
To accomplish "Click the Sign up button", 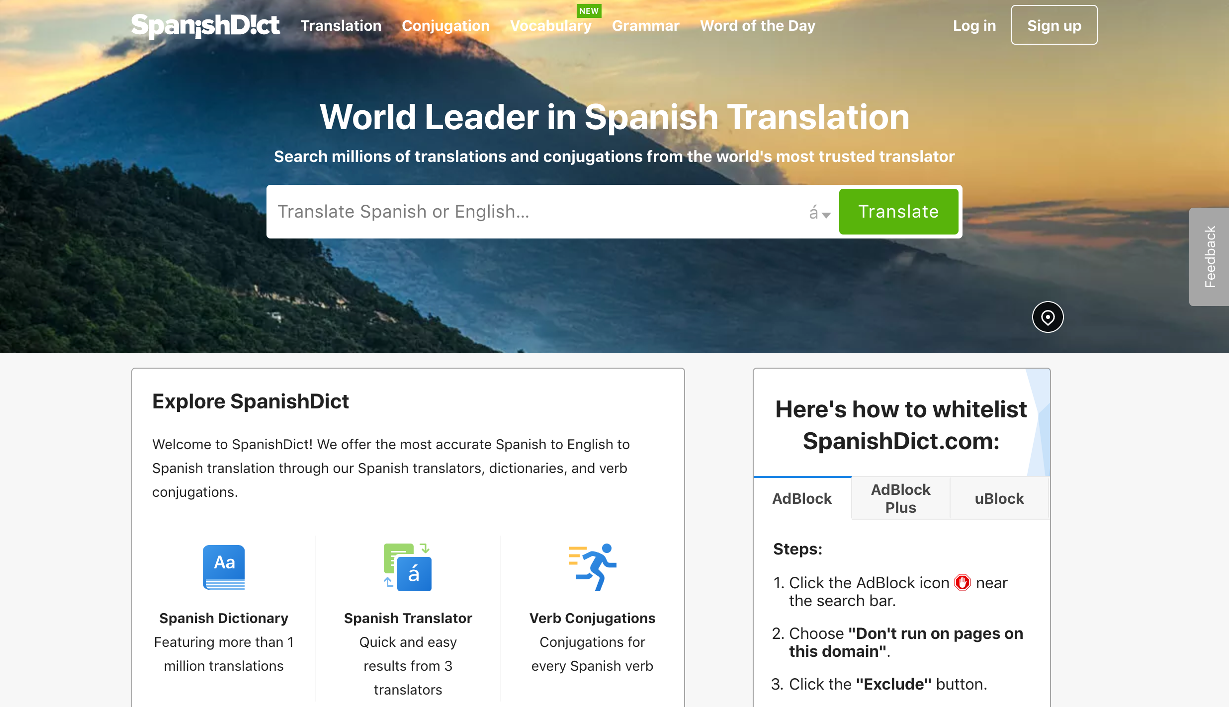I will (1054, 25).
